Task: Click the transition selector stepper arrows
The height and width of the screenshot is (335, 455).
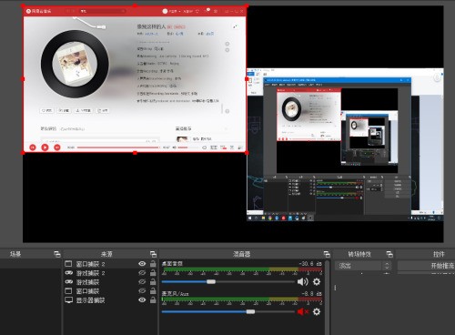Action: point(387,266)
